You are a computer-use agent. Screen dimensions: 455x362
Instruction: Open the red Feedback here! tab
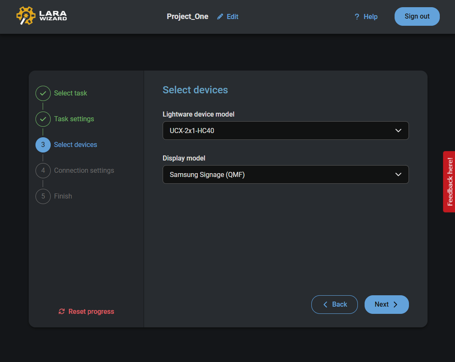(450, 182)
